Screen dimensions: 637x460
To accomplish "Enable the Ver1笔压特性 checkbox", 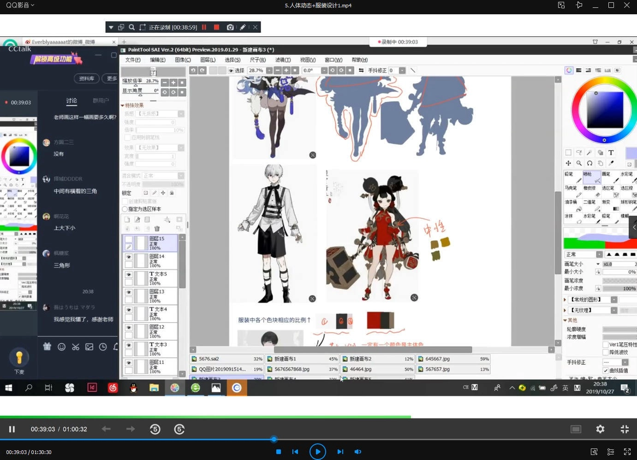I will [606, 344].
